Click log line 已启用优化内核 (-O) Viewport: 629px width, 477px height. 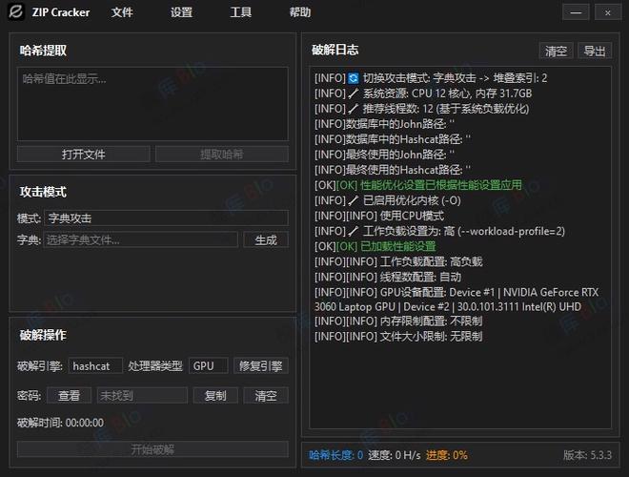[388, 200]
